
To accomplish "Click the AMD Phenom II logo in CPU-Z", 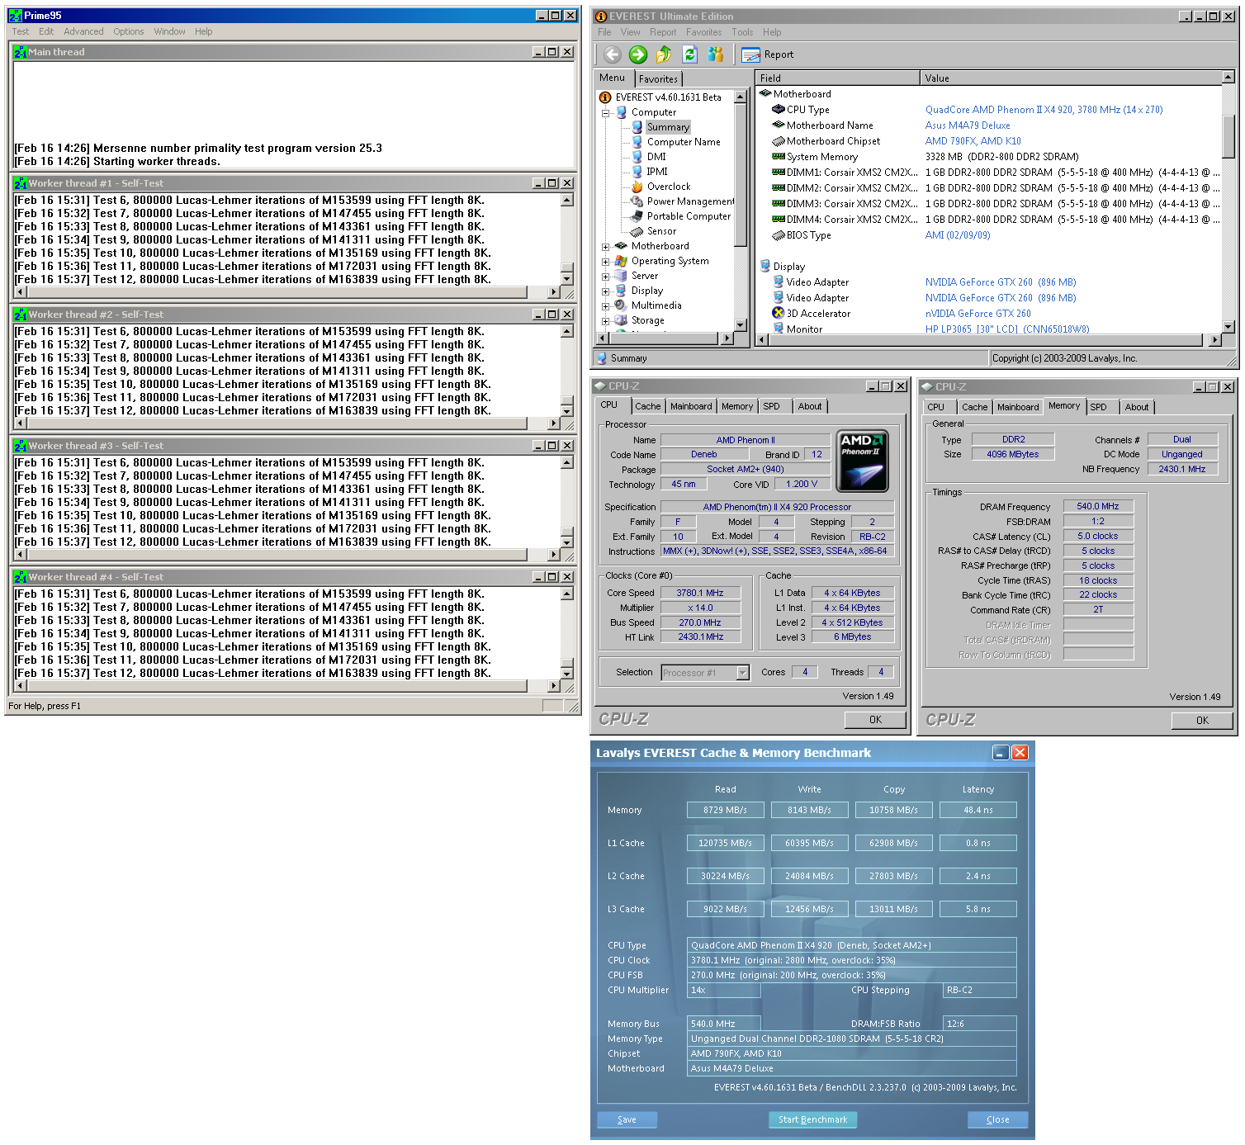I will tap(863, 461).
